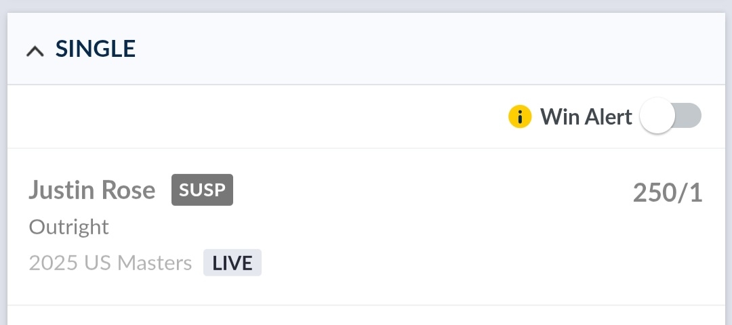Click the empty row below the Justin Rose bet
Viewport: 732px width, 325px height.
[366, 316]
